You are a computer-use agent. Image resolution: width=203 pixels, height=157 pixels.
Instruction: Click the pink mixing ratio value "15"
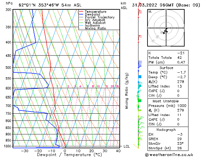coord(106,86)
